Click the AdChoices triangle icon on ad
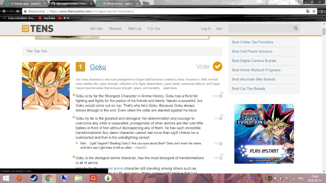Viewport: 326px width, 183px height. point(288,106)
